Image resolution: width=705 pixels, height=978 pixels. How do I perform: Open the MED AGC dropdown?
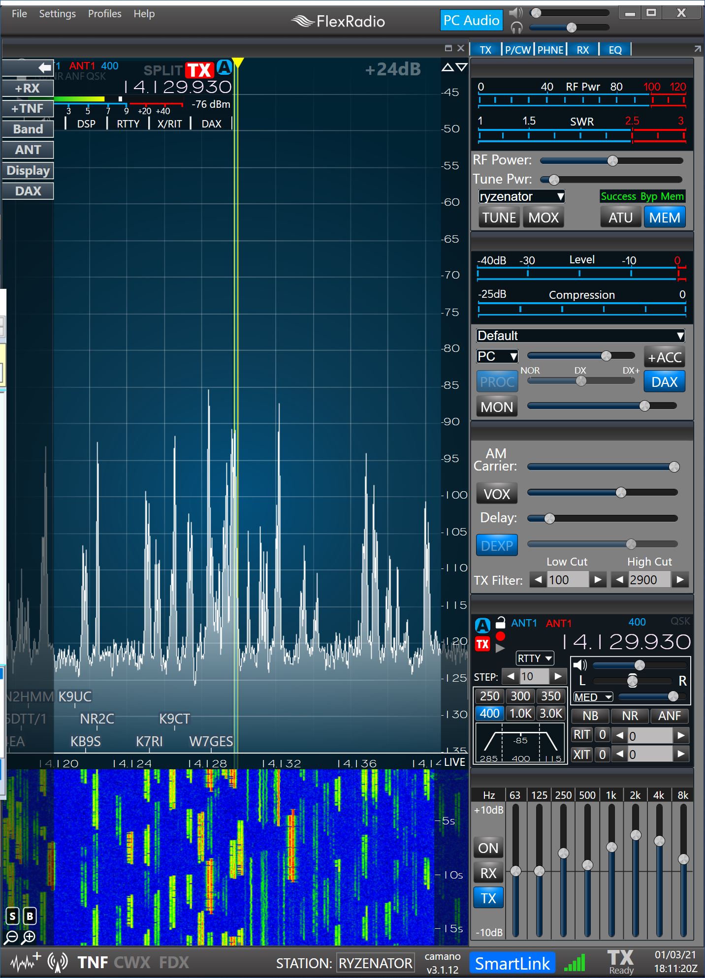(x=593, y=697)
